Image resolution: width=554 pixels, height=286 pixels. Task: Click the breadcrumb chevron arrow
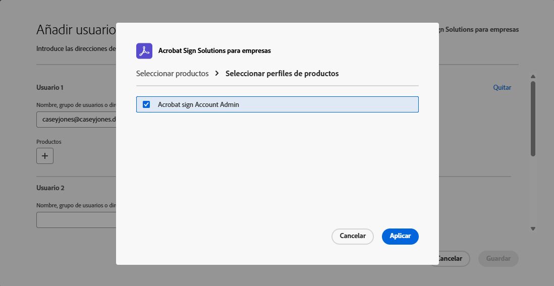pos(217,74)
